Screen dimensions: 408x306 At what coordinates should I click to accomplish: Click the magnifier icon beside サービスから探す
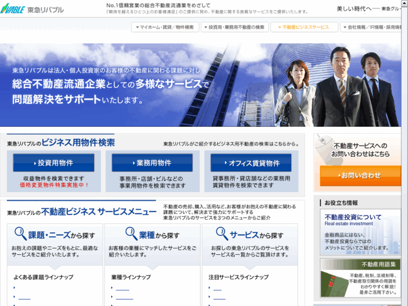pos(222,234)
